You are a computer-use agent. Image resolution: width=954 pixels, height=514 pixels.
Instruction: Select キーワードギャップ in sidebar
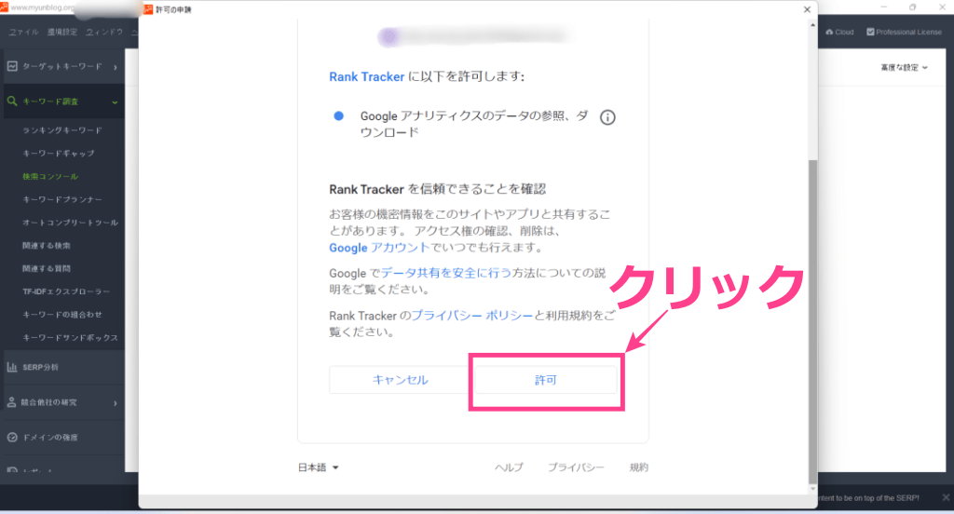[59, 154]
